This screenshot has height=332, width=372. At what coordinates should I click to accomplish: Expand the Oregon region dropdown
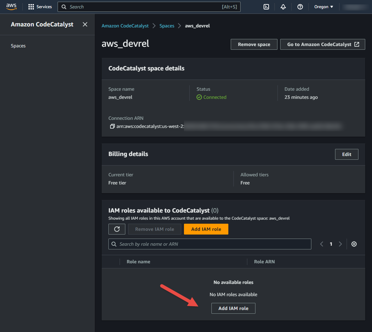pyautogui.click(x=324, y=7)
